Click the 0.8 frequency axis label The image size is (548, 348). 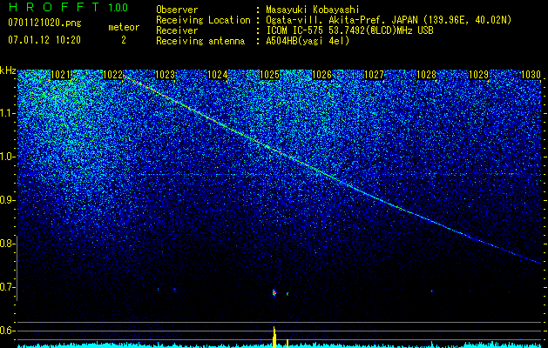8,244
